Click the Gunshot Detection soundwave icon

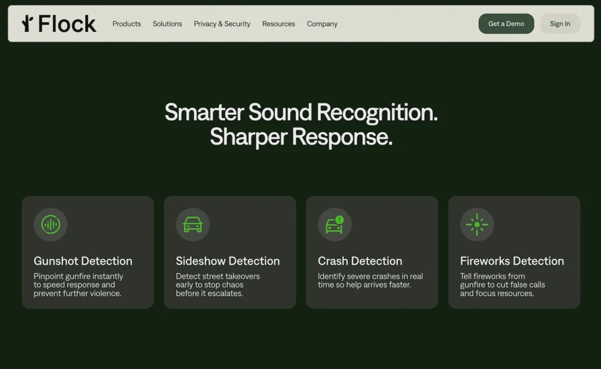[x=51, y=225]
